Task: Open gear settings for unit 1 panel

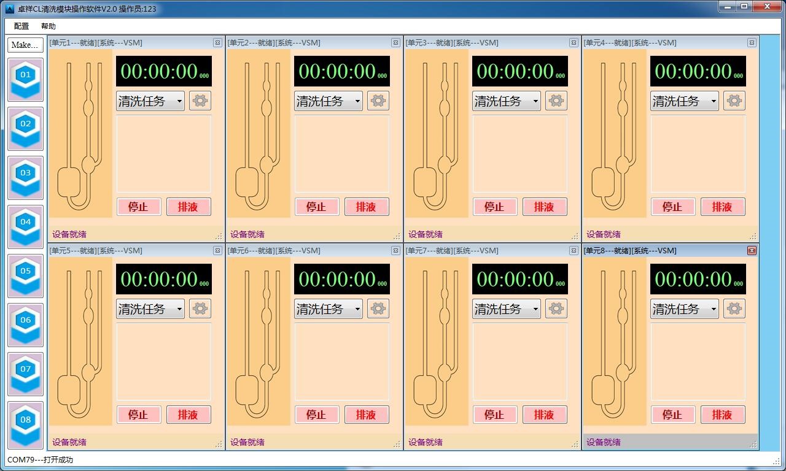Action: pos(200,101)
